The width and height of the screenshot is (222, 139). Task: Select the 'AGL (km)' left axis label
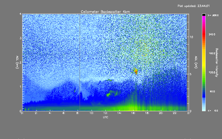[17, 62]
